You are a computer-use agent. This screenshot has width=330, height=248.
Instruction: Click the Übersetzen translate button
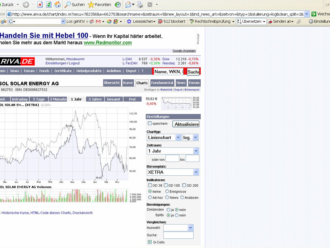point(250,21)
